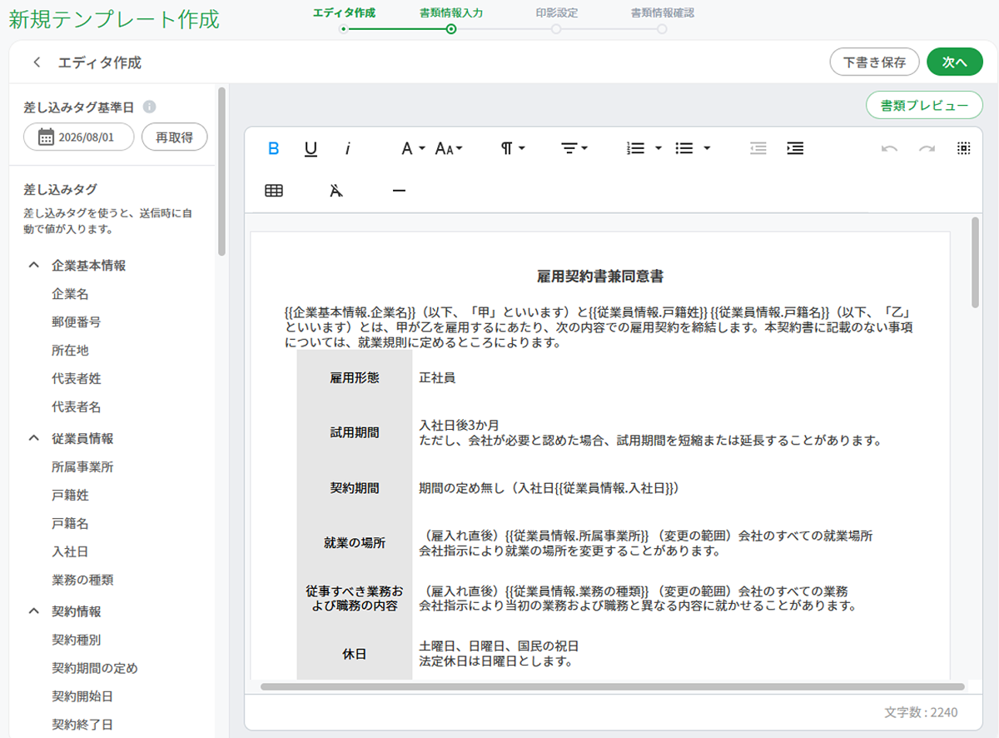Image resolution: width=999 pixels, height=738 pixels.
Task: Click the document horizontal scrollbar
Action: 613,687
